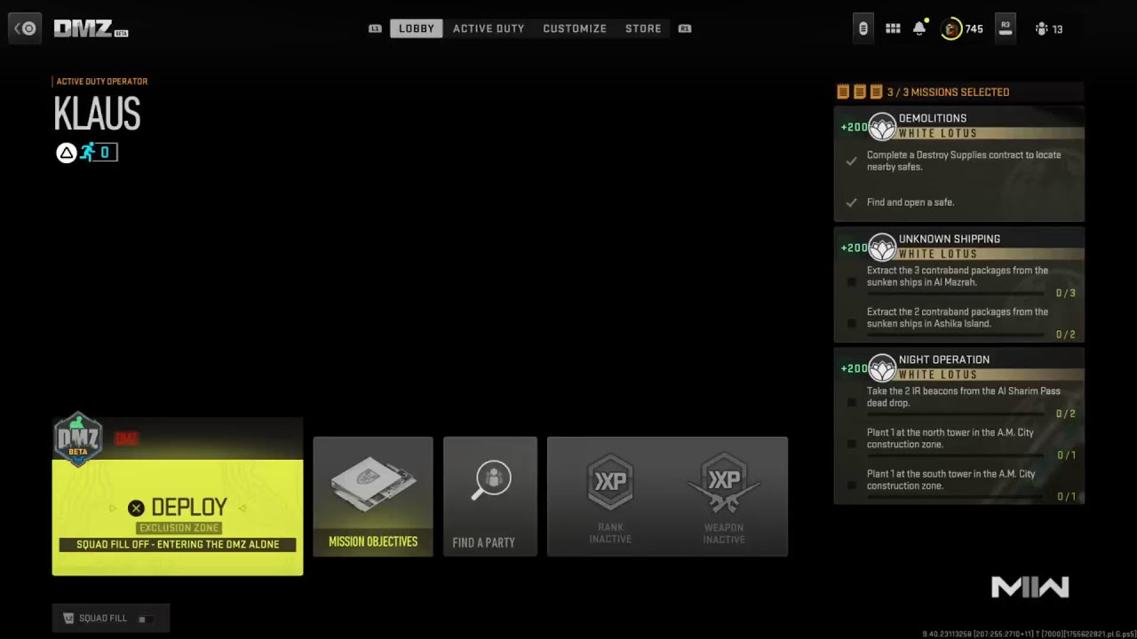Open the Mission Objectives tile

pos(373,496)
